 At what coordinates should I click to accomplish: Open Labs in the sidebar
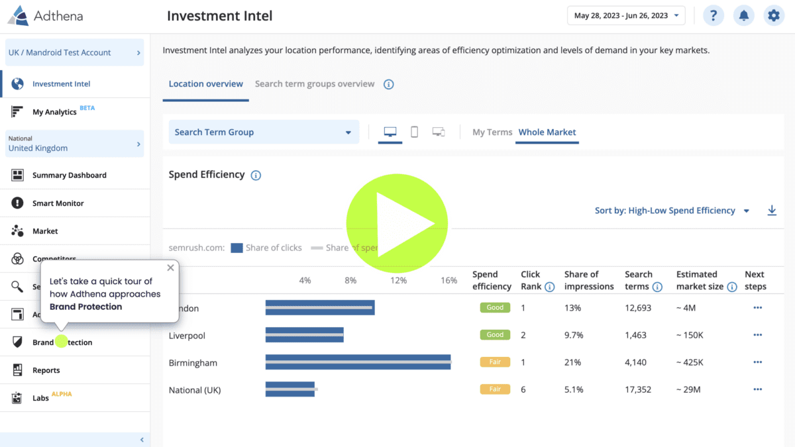[x=41, y=398]
